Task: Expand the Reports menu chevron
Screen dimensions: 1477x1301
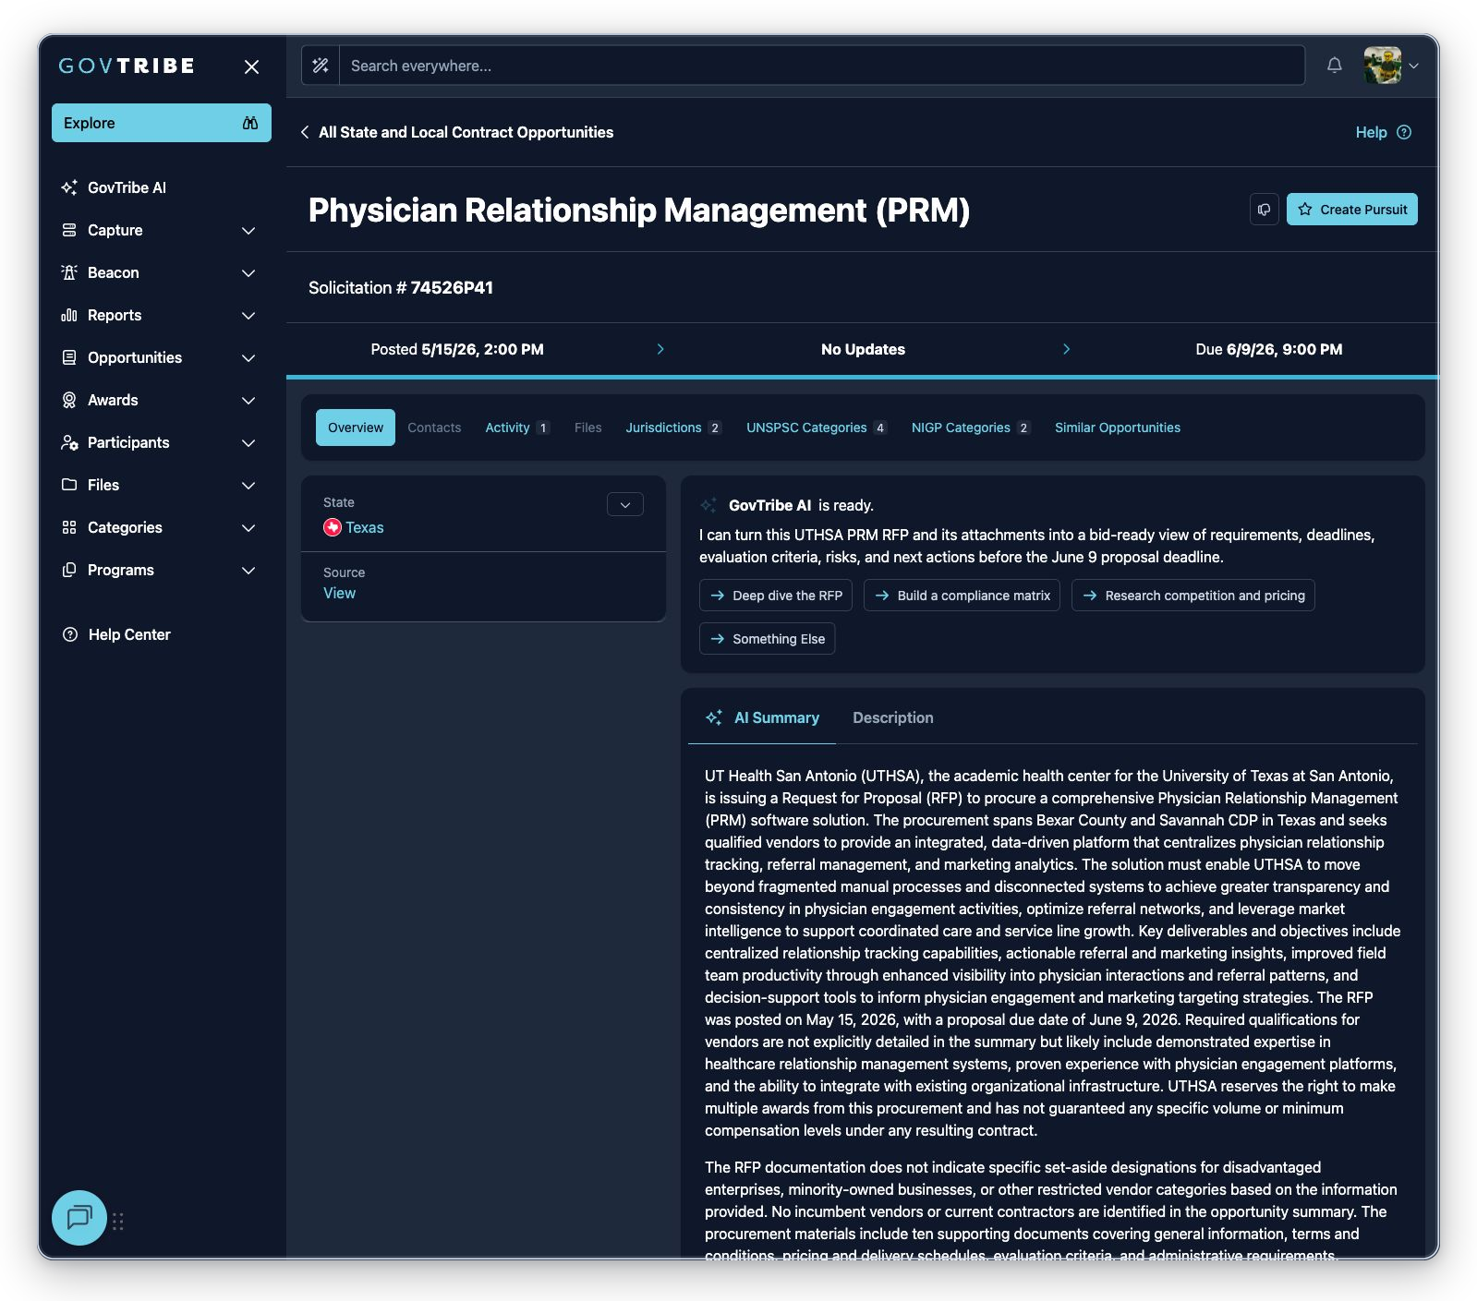Action: click(248, 315)
